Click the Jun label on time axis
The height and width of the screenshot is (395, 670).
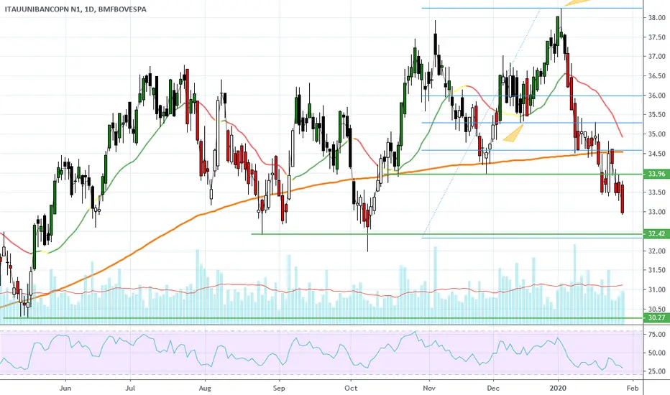pos(65,388)
